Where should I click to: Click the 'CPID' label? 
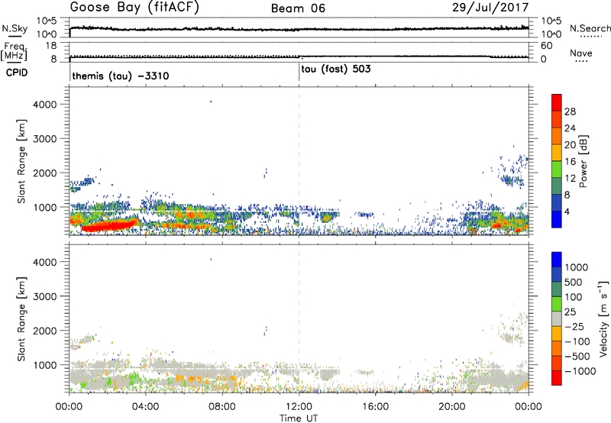pos(17,73)
